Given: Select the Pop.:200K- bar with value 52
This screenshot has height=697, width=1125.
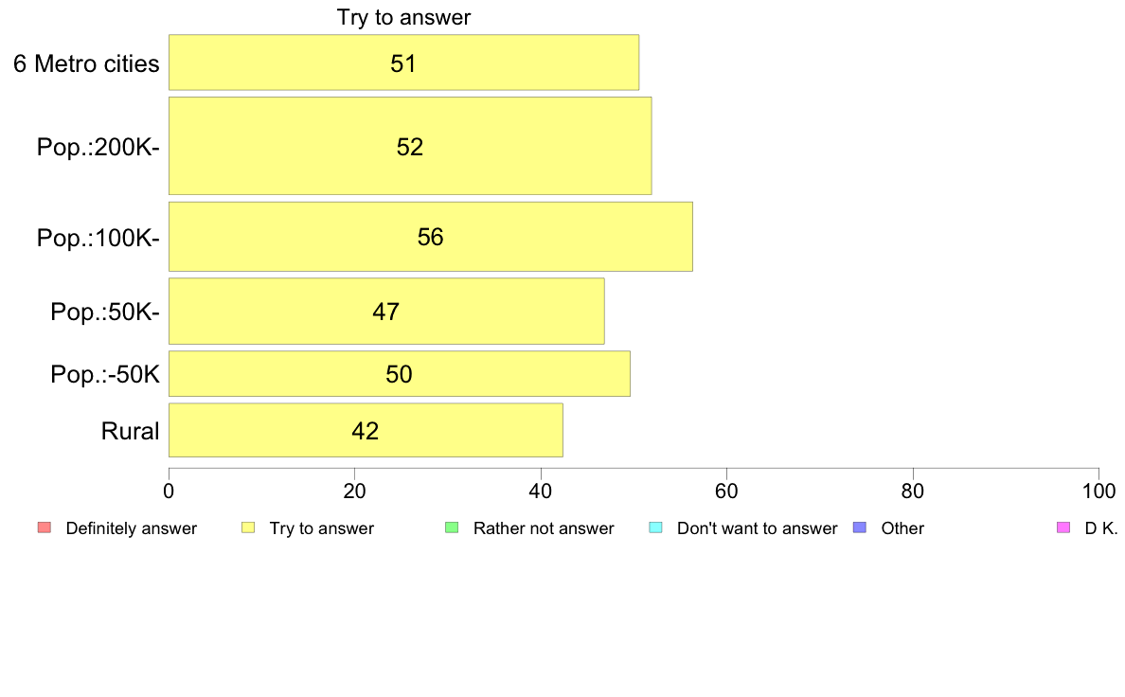Looking at the screenshot, I should (x=410, y=146).
